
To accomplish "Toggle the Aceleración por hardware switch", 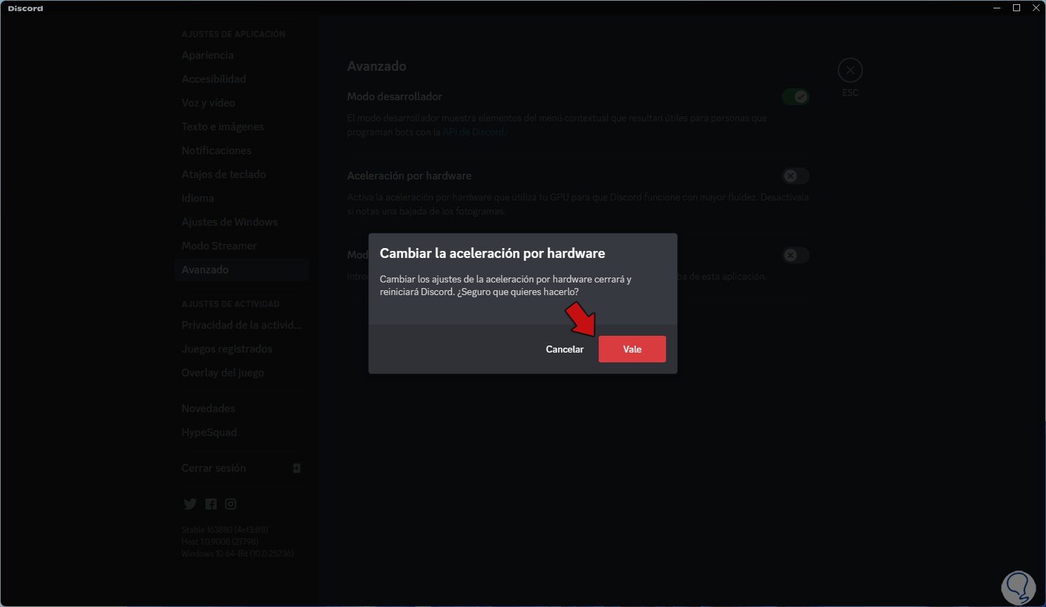I will point(796,176).
